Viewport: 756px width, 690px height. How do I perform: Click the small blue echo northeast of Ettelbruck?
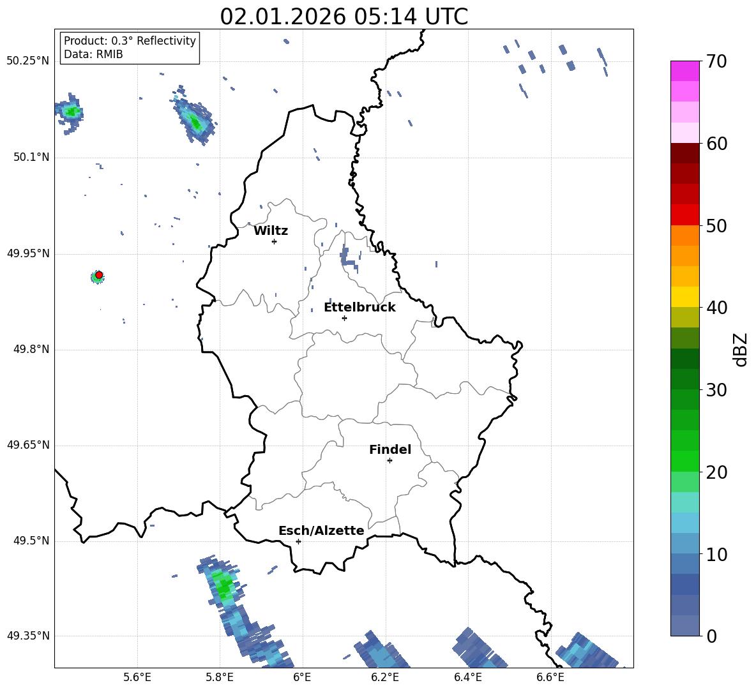tap(348, 257)
